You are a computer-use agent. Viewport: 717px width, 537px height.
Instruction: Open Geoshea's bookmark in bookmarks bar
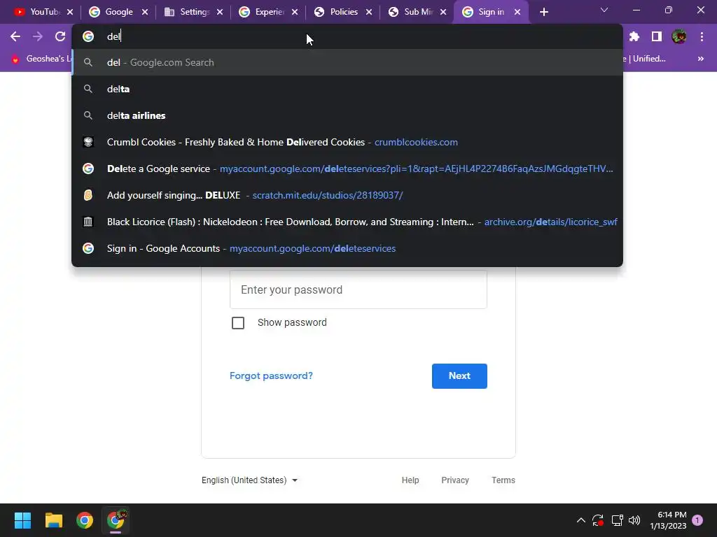[x=41, y=59]
